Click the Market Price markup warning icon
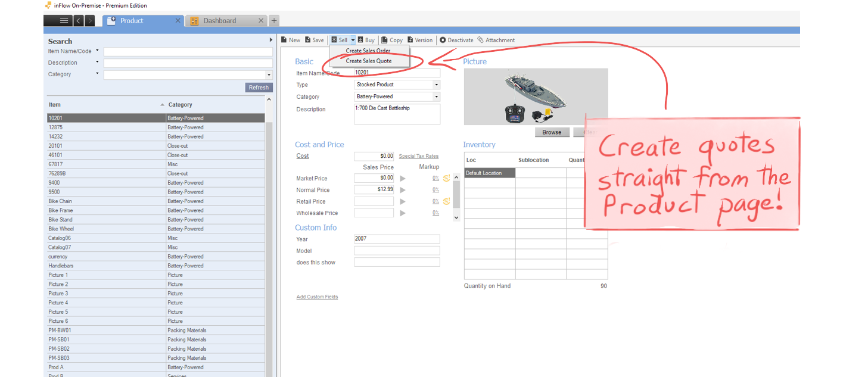This screenshot has width=843, height=377. coord(446,178)
